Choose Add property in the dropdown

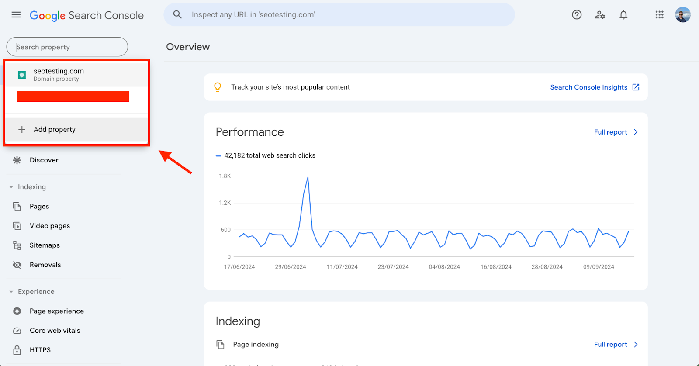pyautogui.click(x=76, y=129)
